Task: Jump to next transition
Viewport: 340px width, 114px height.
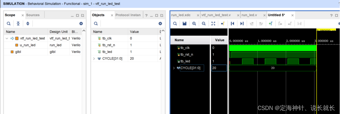Action: 261,24
